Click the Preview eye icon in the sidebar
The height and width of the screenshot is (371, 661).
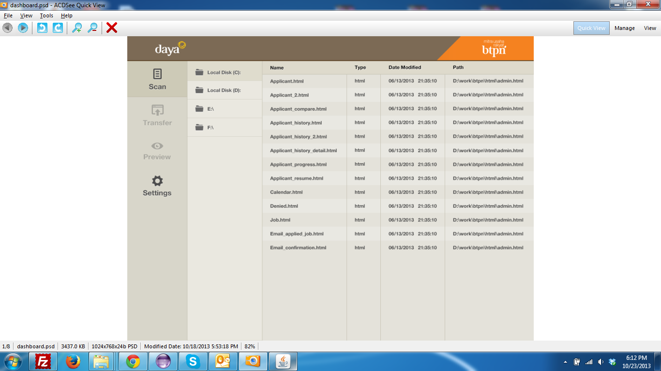click(x=157, y=146)
